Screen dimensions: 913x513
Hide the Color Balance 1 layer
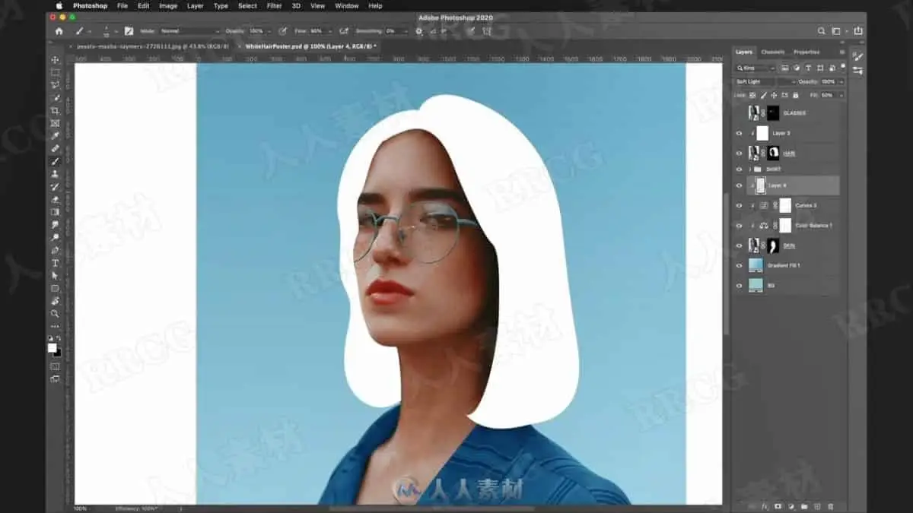[739, 226]
